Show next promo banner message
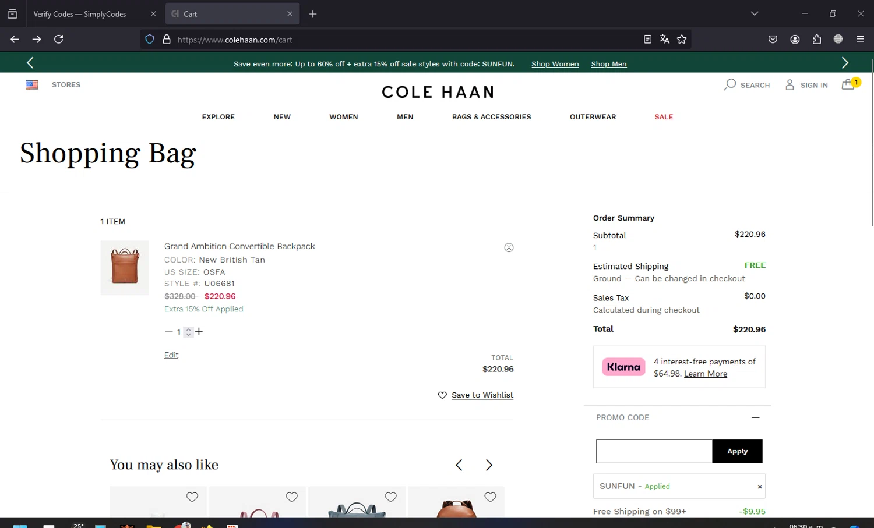874x528 pixels. (x=845, y=63)
